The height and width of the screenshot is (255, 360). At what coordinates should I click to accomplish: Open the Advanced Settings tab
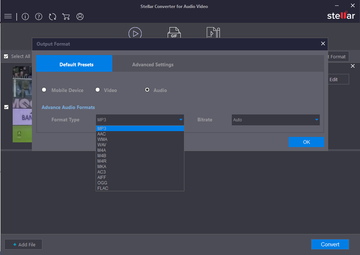153,65
